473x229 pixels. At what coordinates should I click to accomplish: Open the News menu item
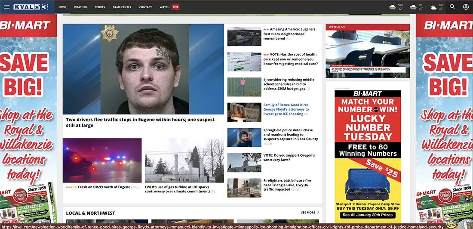[x=62, y=7]
